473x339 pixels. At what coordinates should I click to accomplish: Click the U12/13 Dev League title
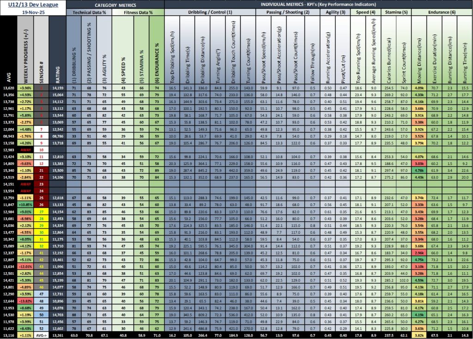[33, 4]
